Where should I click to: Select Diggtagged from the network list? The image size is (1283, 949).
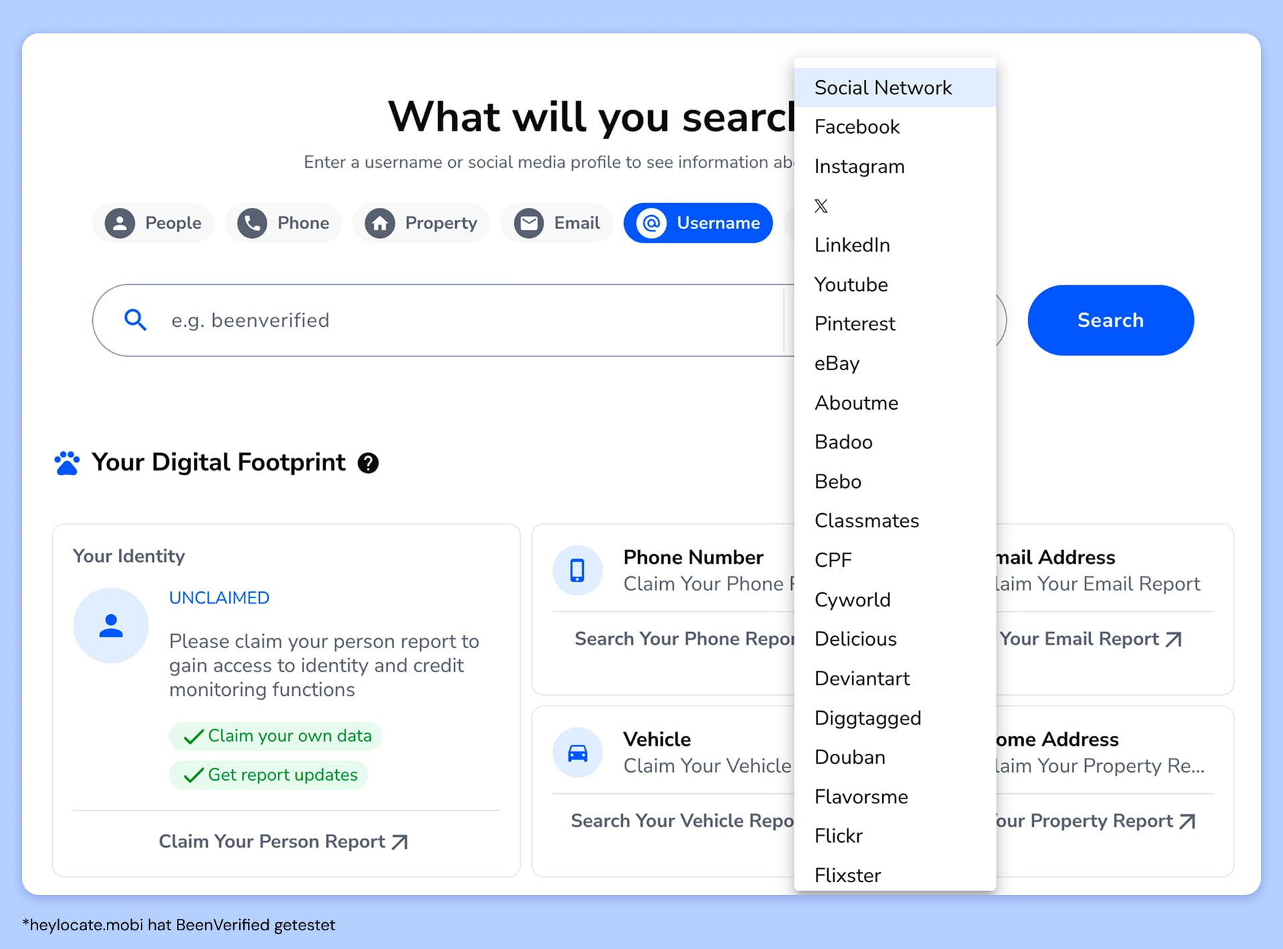pos(895,718)
